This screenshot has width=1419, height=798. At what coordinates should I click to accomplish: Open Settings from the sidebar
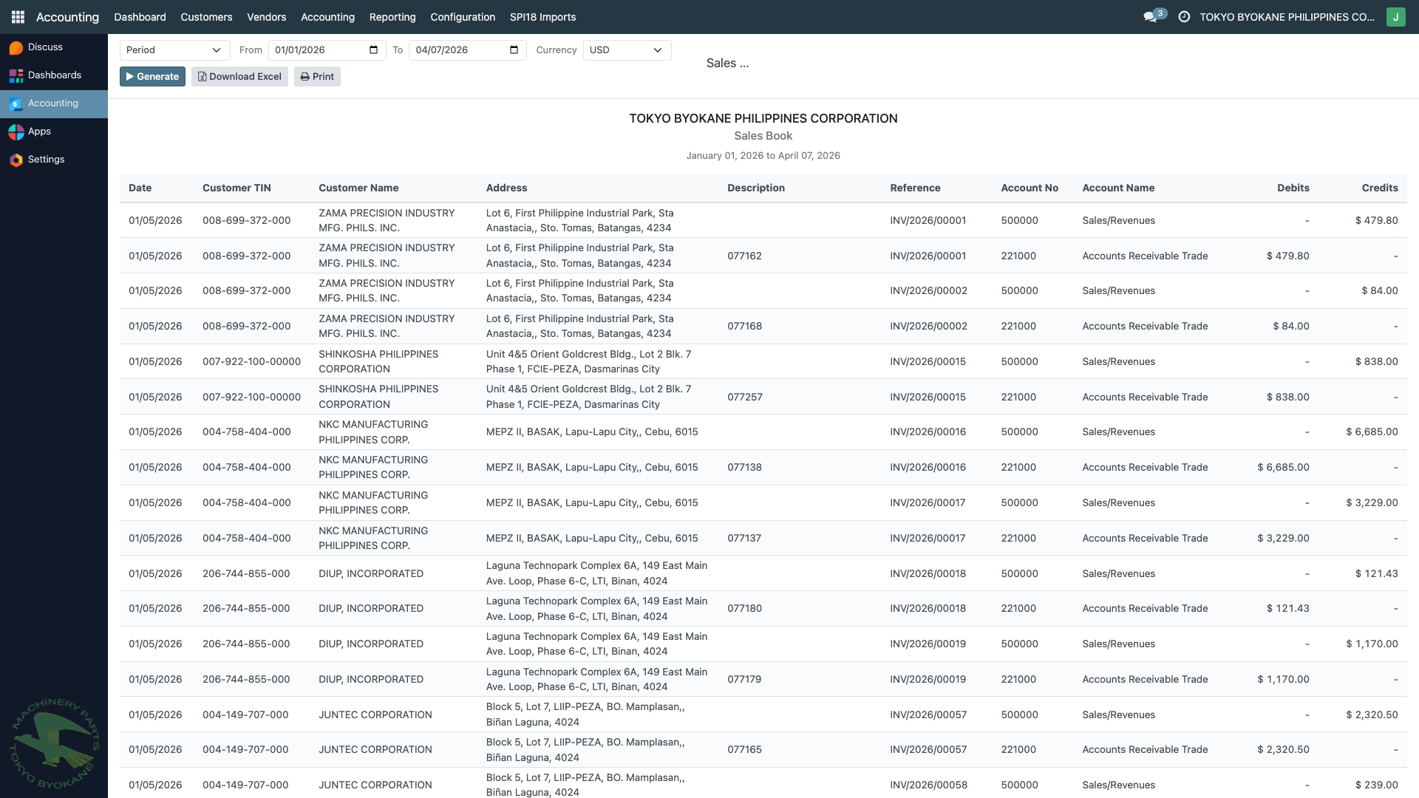click(x=46, y=160)
